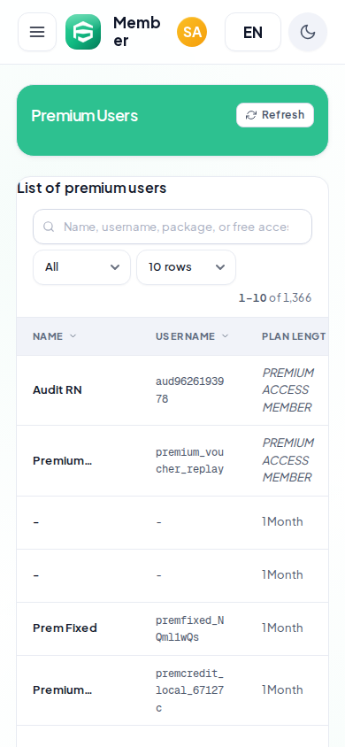Click the PLAN LENGTH column header

point(294,336)
